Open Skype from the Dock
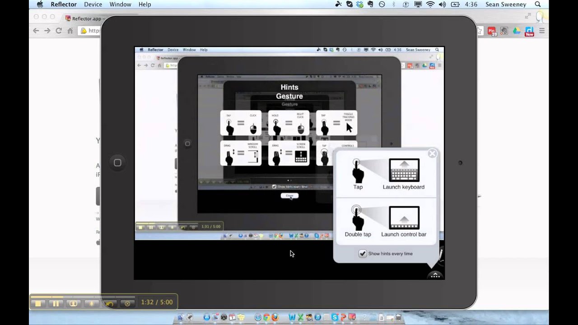 (x=335, y=318)
